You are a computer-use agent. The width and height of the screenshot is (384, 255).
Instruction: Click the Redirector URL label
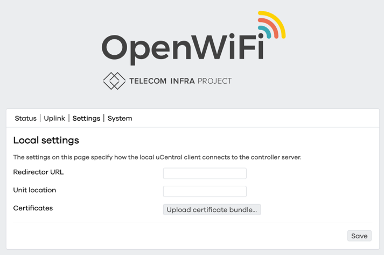38,172
